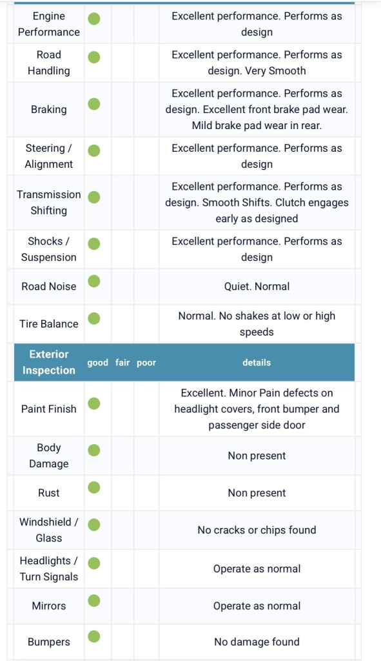Click the green dot in the Mirrors row
Viewport: 381px width, 661px height.
pyautogui.click(x=94, y=600)
